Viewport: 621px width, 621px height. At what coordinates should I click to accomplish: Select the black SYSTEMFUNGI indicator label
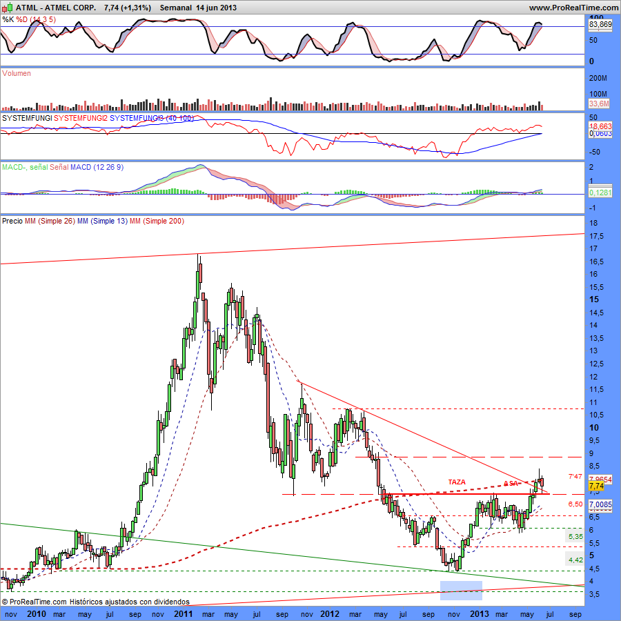click(27, 118)
